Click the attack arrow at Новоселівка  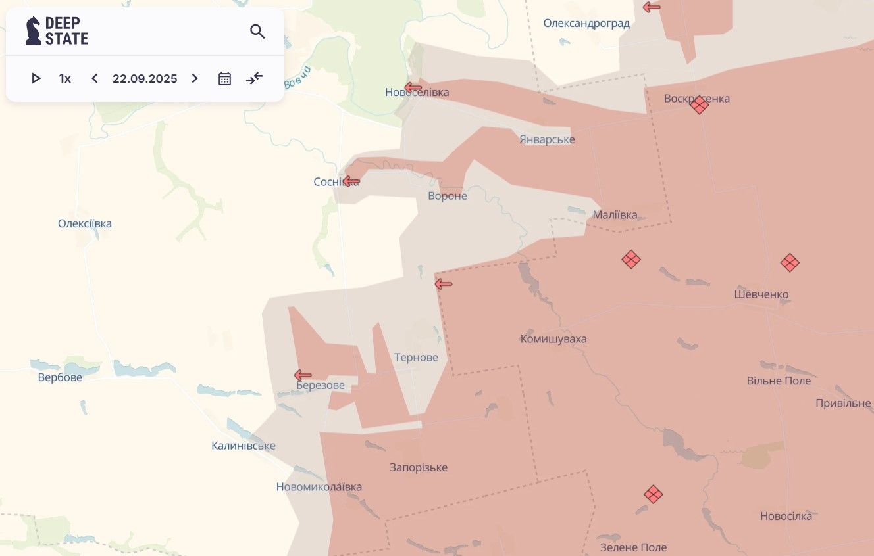pos(413,87)
